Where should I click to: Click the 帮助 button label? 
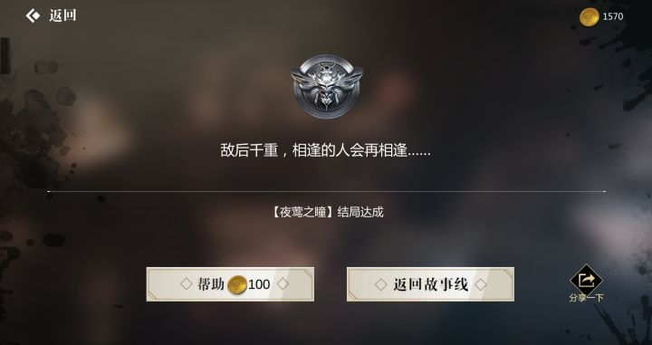(210, 284)
